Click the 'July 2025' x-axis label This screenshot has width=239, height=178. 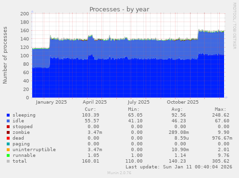tap(138, 102)
